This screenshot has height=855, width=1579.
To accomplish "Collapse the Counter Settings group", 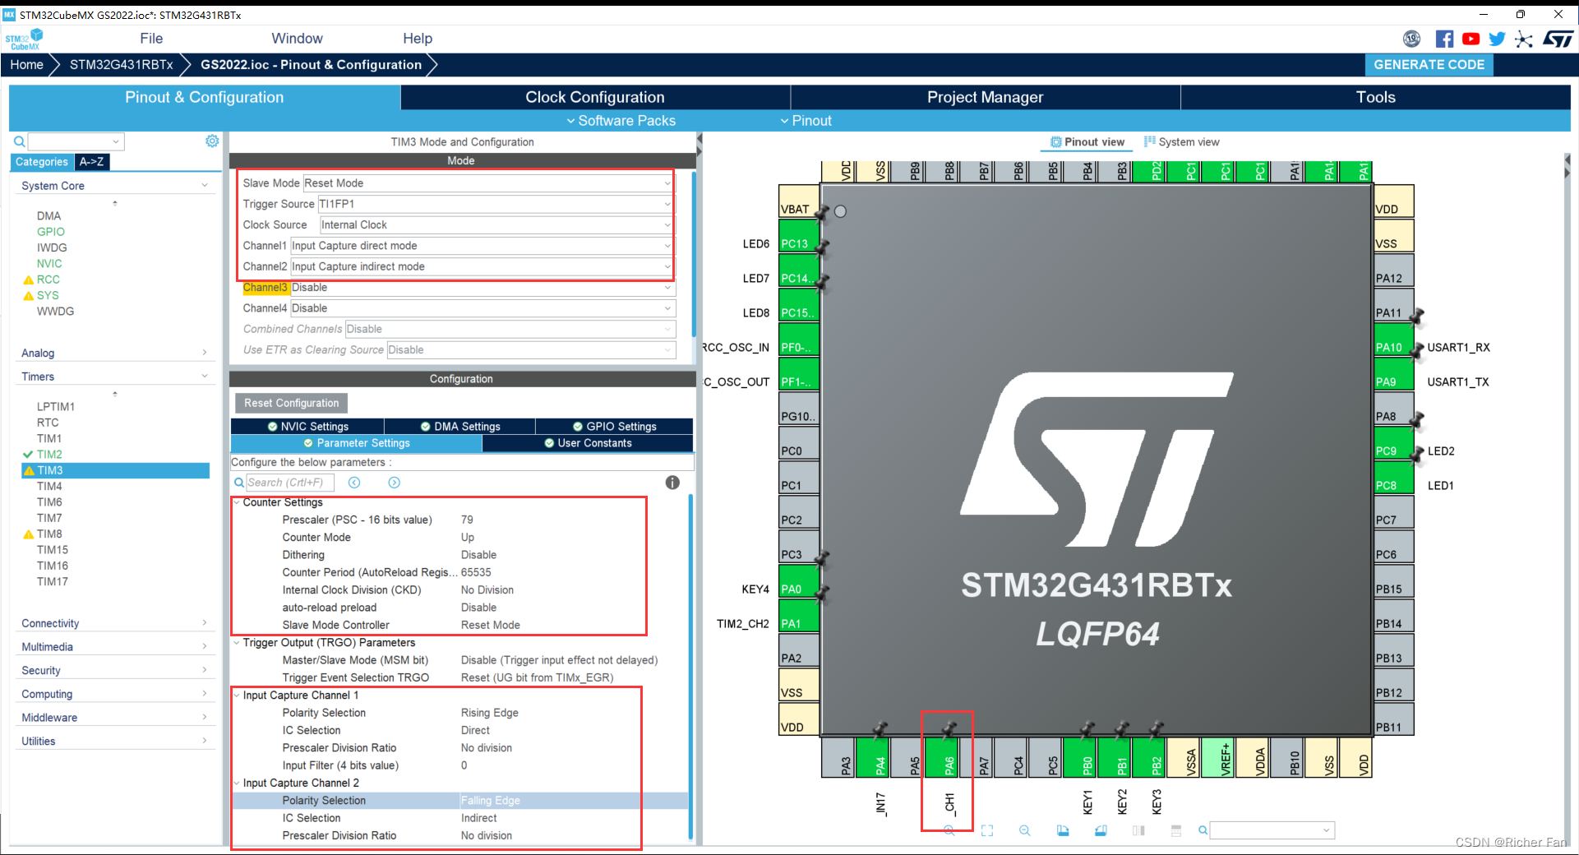I will click(x=238, y=502).
